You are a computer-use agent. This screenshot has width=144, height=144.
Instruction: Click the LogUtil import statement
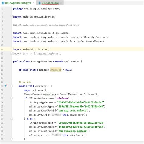pos(42,33)
